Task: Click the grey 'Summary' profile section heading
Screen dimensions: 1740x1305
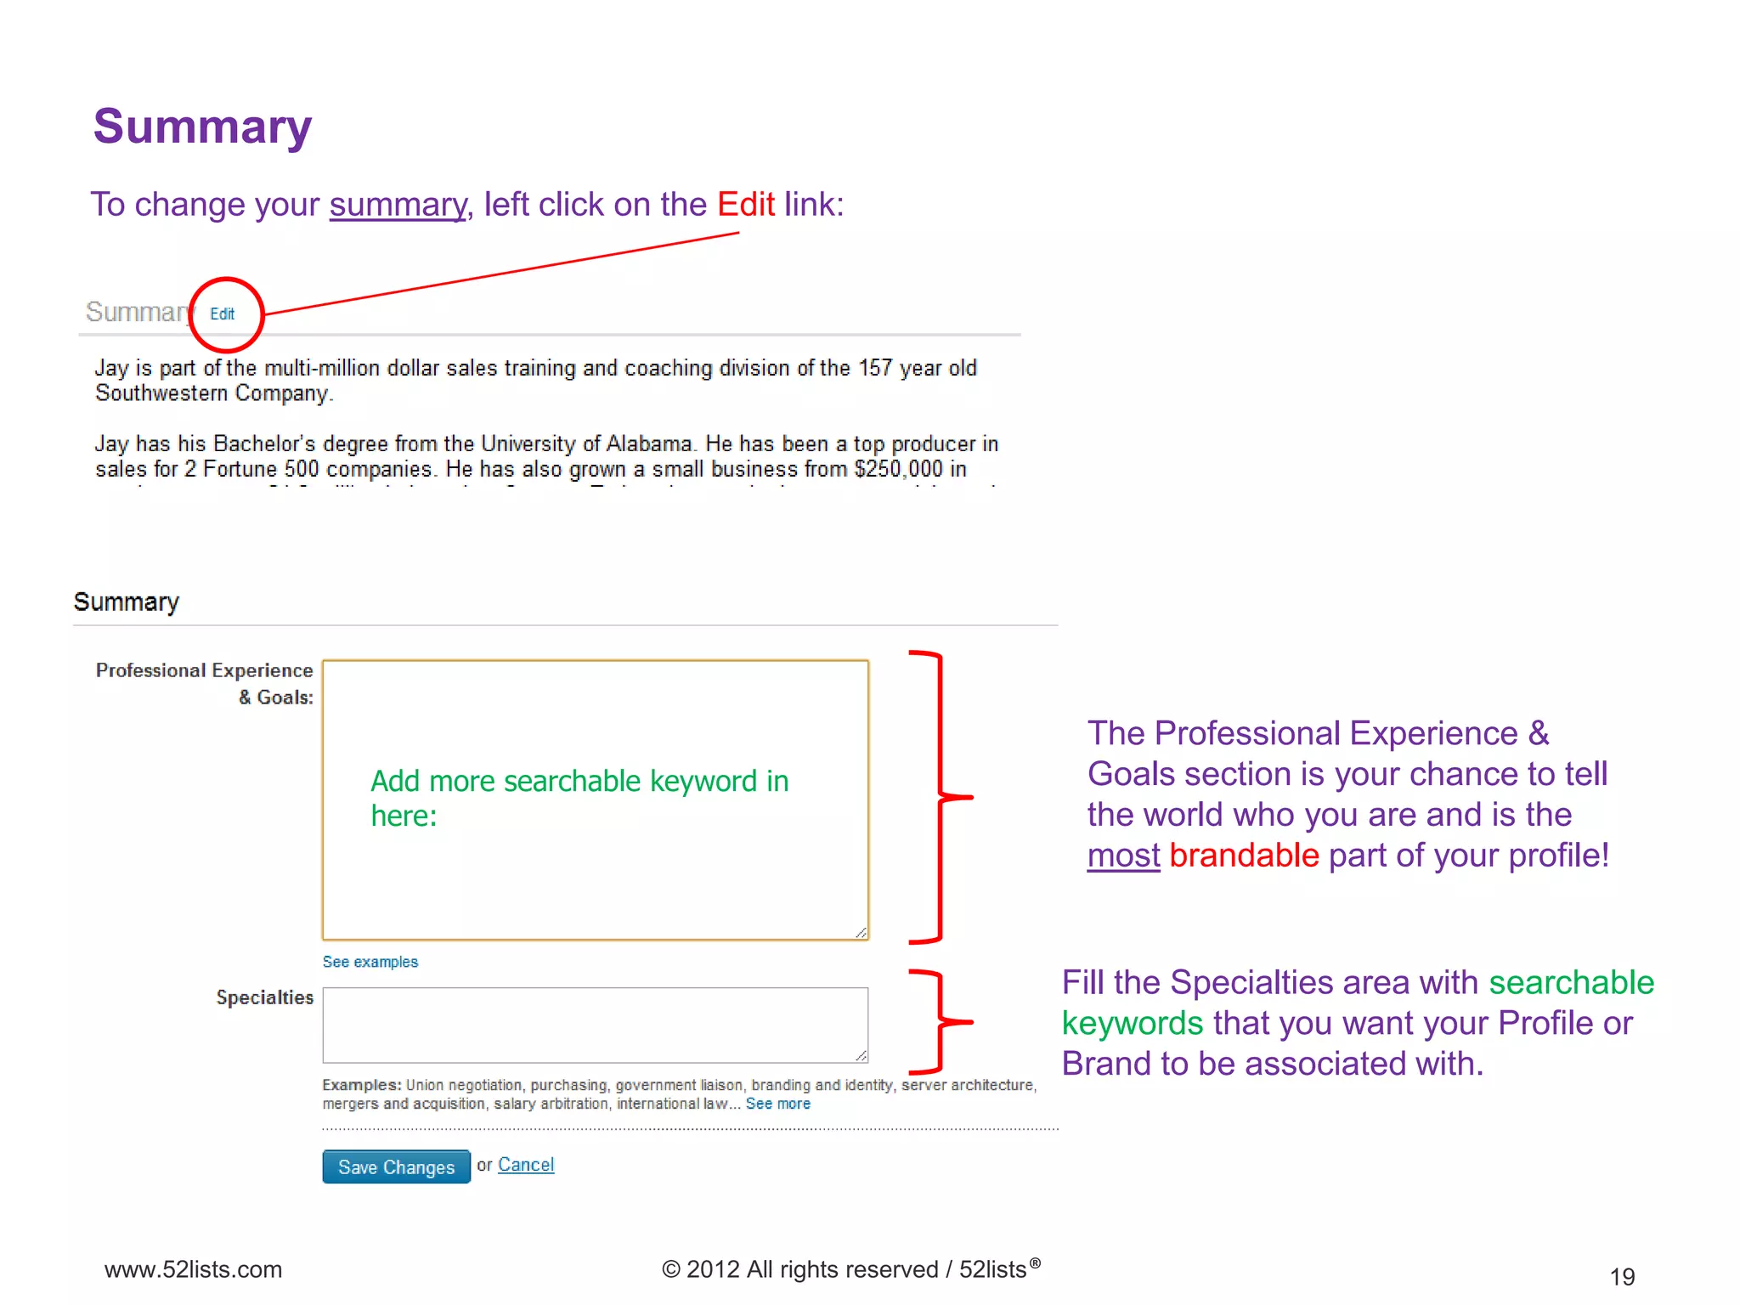Action: 139,312
